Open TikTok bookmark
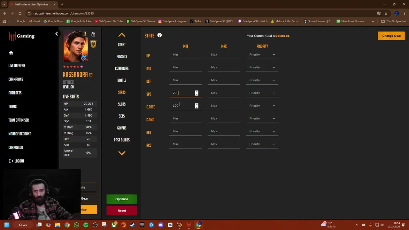The image size is (409, 230). click(196, 21)
